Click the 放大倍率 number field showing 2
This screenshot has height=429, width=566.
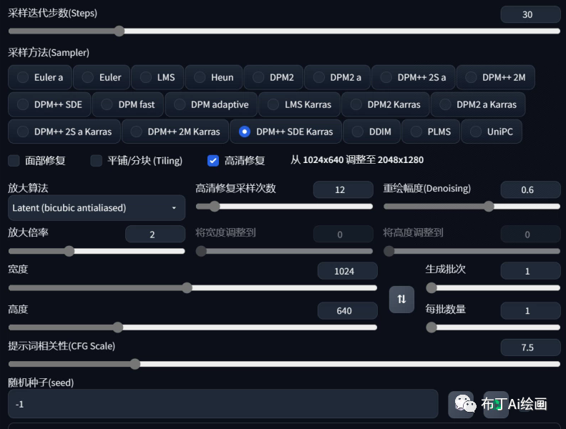click(x=155, y=235)
